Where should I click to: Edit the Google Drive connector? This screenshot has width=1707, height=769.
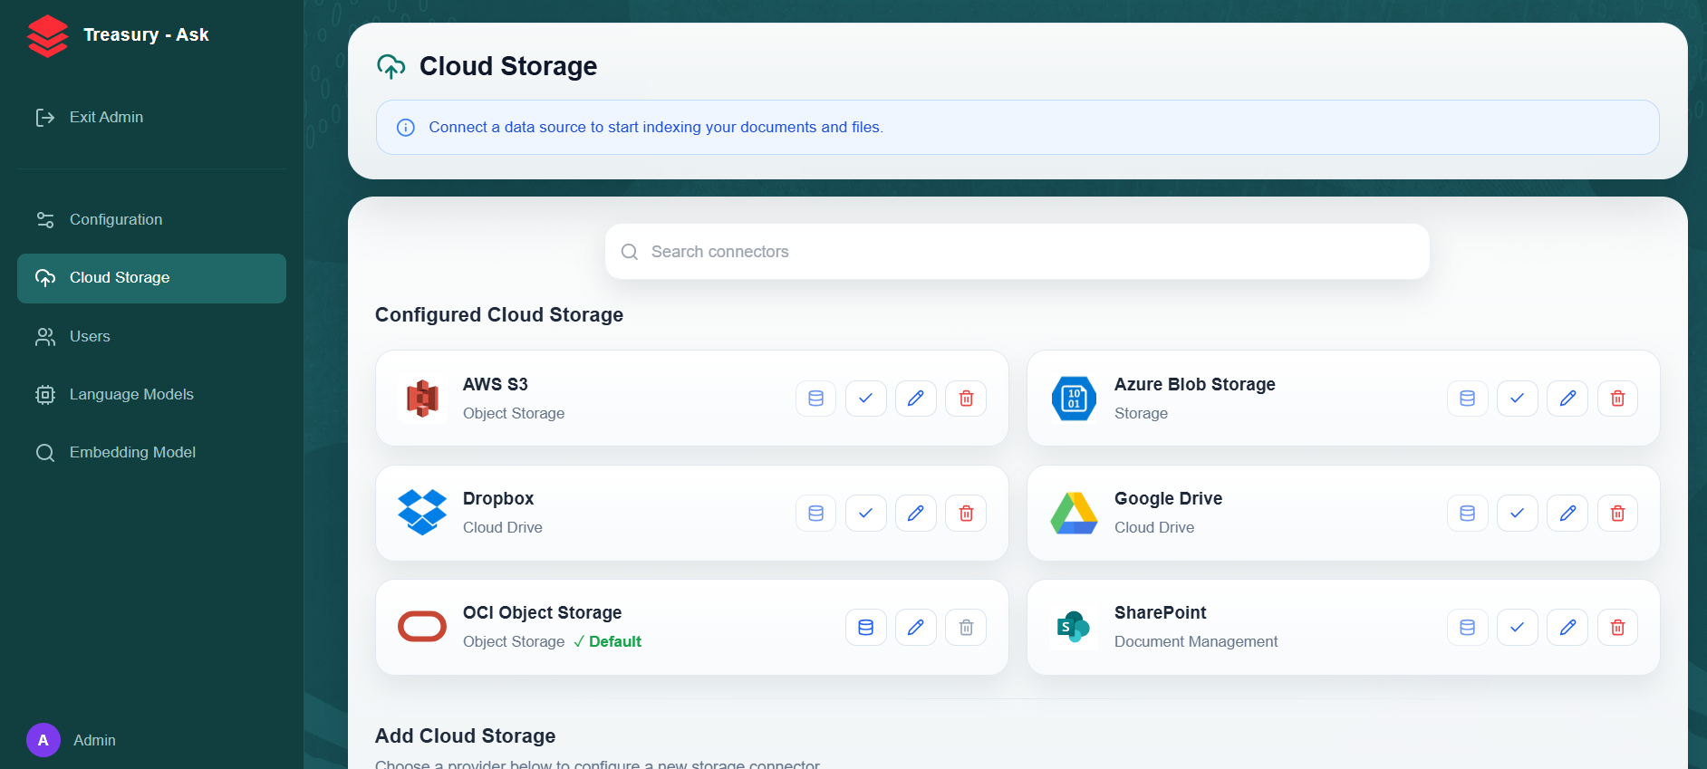coord(1567,514)
